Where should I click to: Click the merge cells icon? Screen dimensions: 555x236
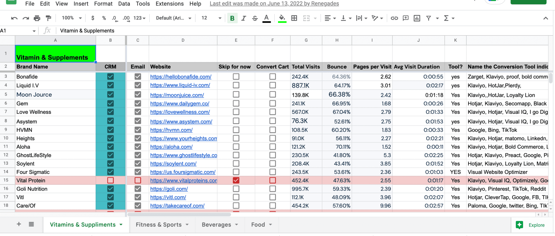click(306, 18)
